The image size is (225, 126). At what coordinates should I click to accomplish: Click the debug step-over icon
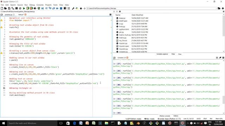pos(46,8)
